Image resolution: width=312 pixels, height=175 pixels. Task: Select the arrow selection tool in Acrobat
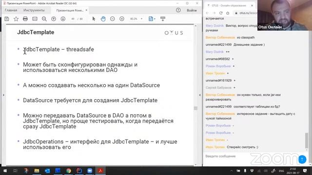click(94, 19)
